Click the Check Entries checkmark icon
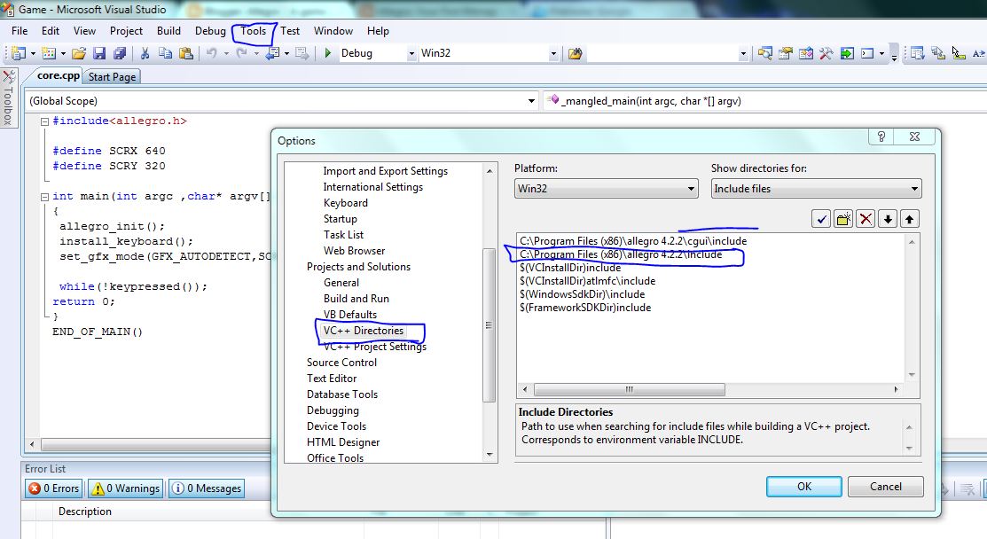The image size is (987, 539). 821,219
